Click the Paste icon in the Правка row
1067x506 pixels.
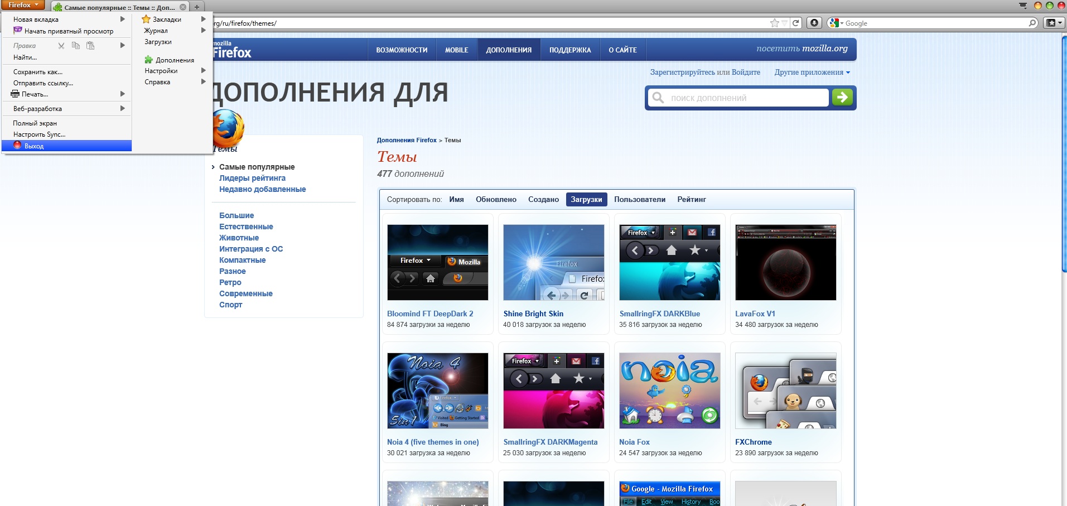tap(90, 46)
